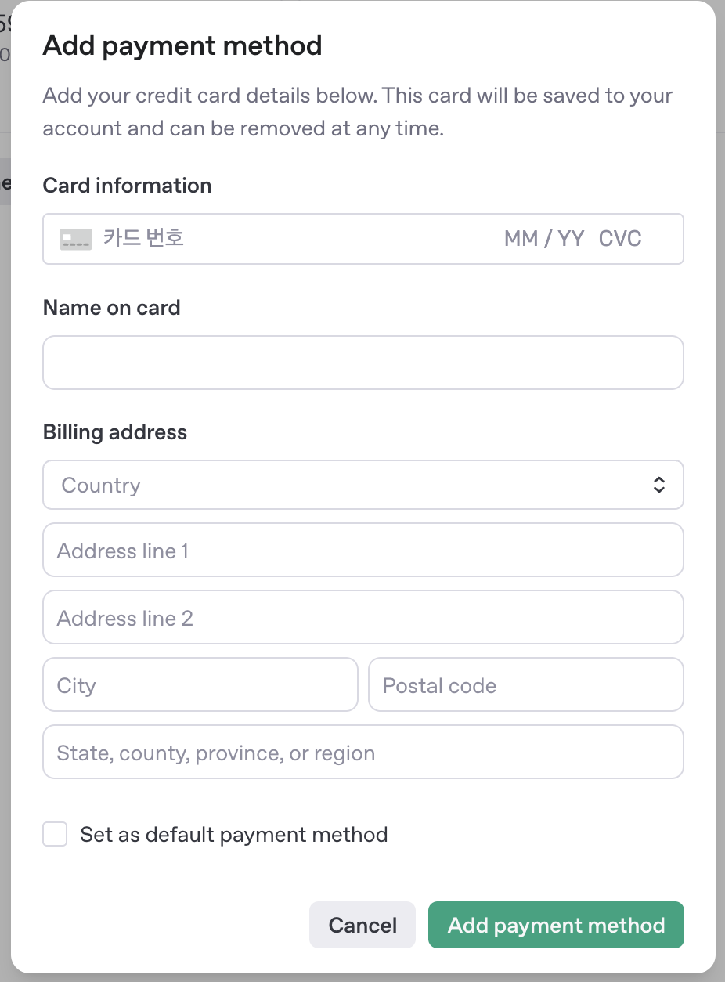Click the 'Add payment method' dialog heading
The height and width of the screenshot is (982, 725).
pos(182,46)
